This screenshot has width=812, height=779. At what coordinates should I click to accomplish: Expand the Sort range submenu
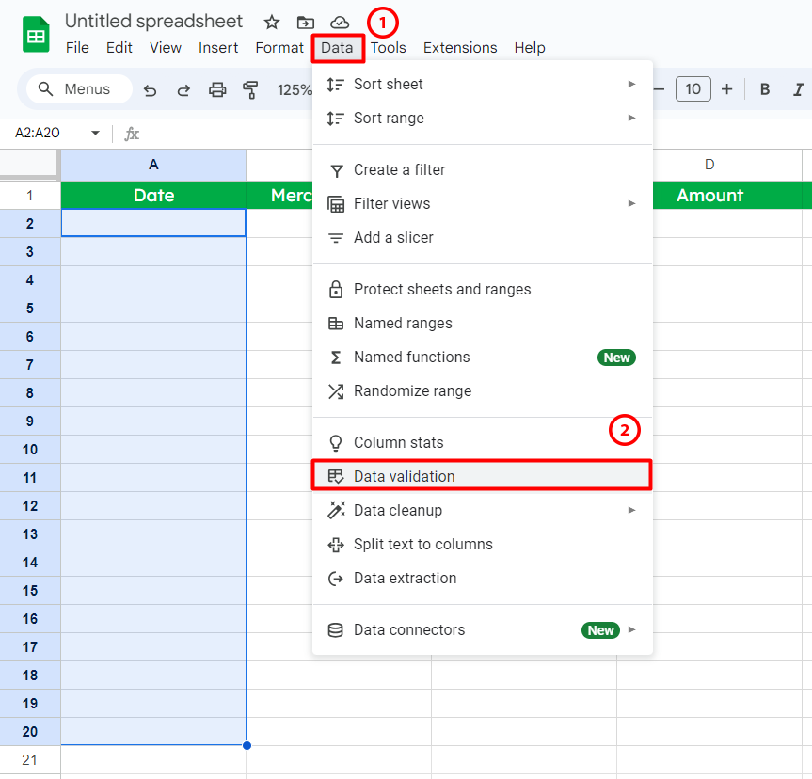[x=482, y=119]
